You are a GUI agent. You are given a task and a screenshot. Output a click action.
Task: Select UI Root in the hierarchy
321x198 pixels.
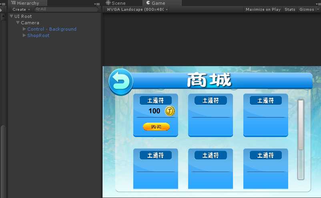pyautogui.click(x=23, y=16)
